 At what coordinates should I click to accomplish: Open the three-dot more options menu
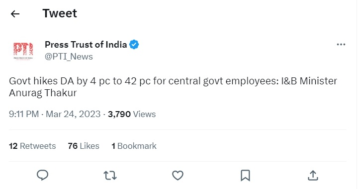pyautogui.click(x=341, y=45)
